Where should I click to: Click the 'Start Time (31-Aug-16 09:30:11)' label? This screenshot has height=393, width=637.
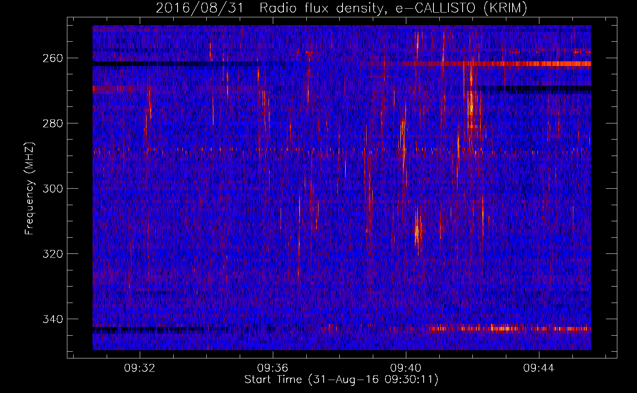click(x=341, y=380)
